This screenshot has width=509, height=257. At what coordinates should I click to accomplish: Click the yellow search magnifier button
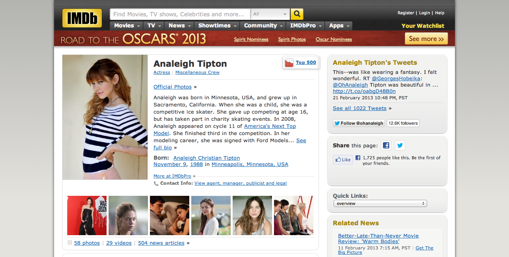(297, 14)
